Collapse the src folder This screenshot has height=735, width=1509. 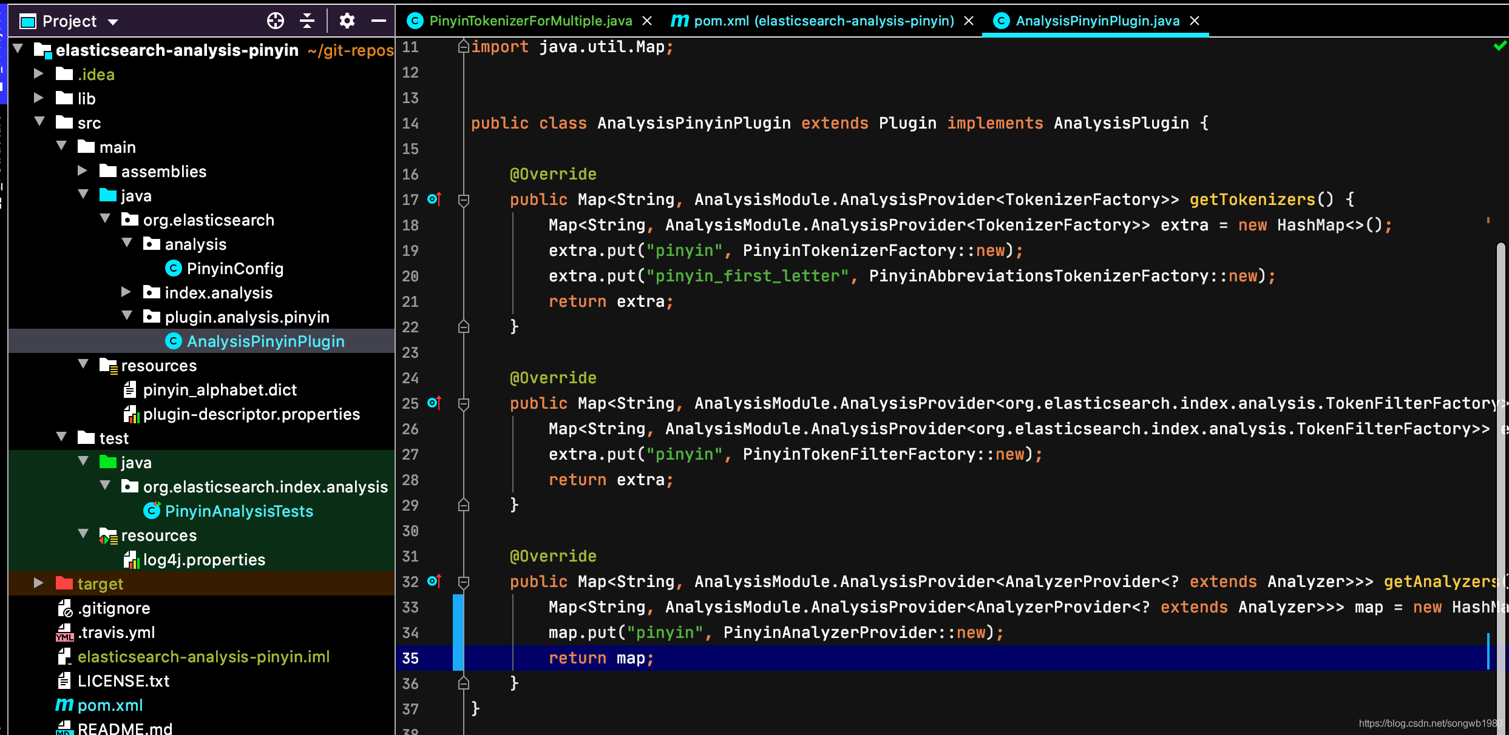[39, 122]
